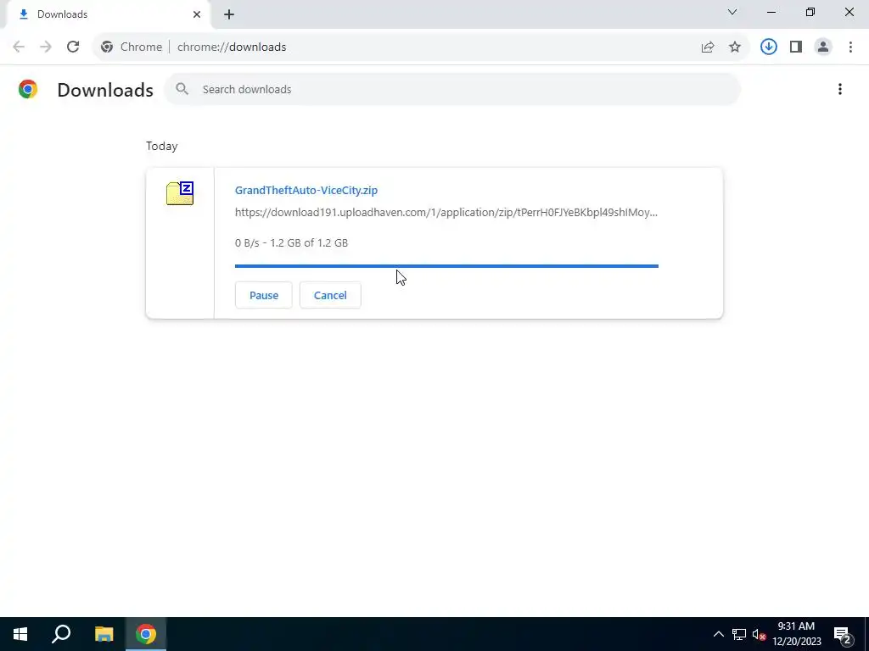Open the Downloads page more actions menu

[x=840, y=89]
